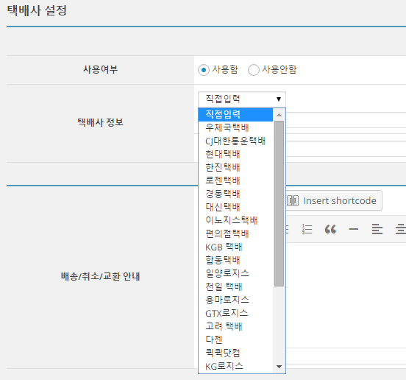Select the 사용안함 radio button

[x=253, y=70]
